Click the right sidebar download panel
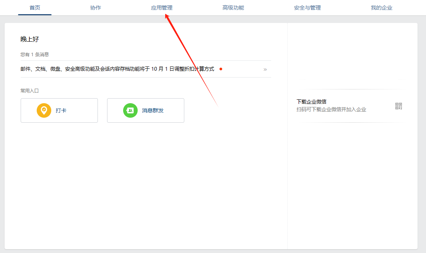Viewport: 426px width, 253px height. pos(352,106)
